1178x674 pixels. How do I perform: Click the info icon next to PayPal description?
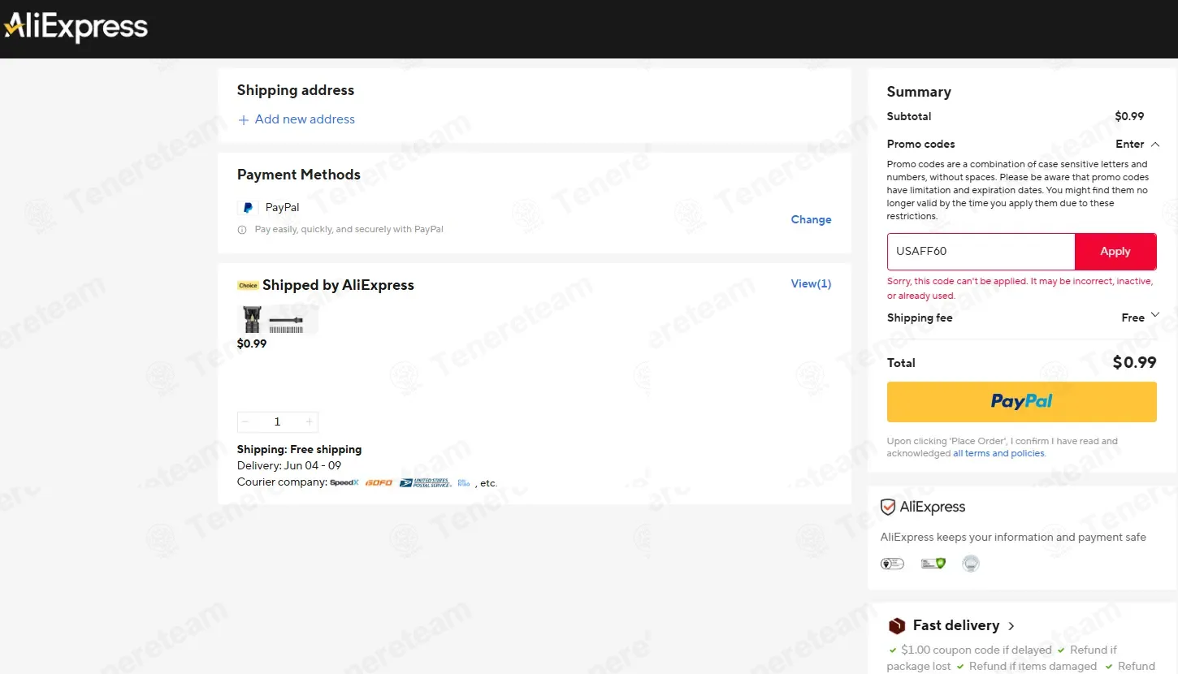[242, 230]
